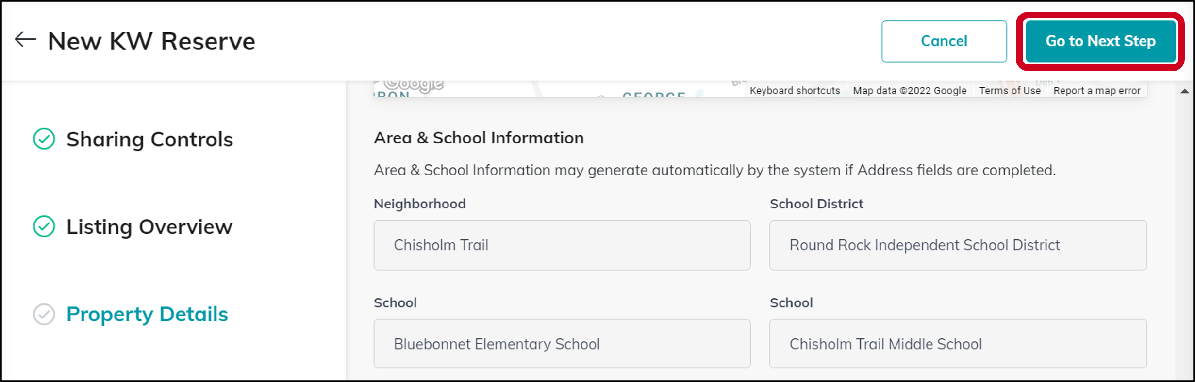1195x382 pixels.
Task: Select the Bluebonnet Elementary School field
Action: click(562, 344)
